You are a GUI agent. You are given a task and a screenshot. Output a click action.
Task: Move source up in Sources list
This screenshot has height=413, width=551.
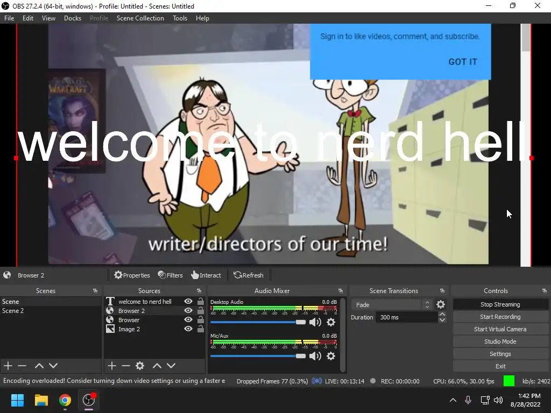157,366
